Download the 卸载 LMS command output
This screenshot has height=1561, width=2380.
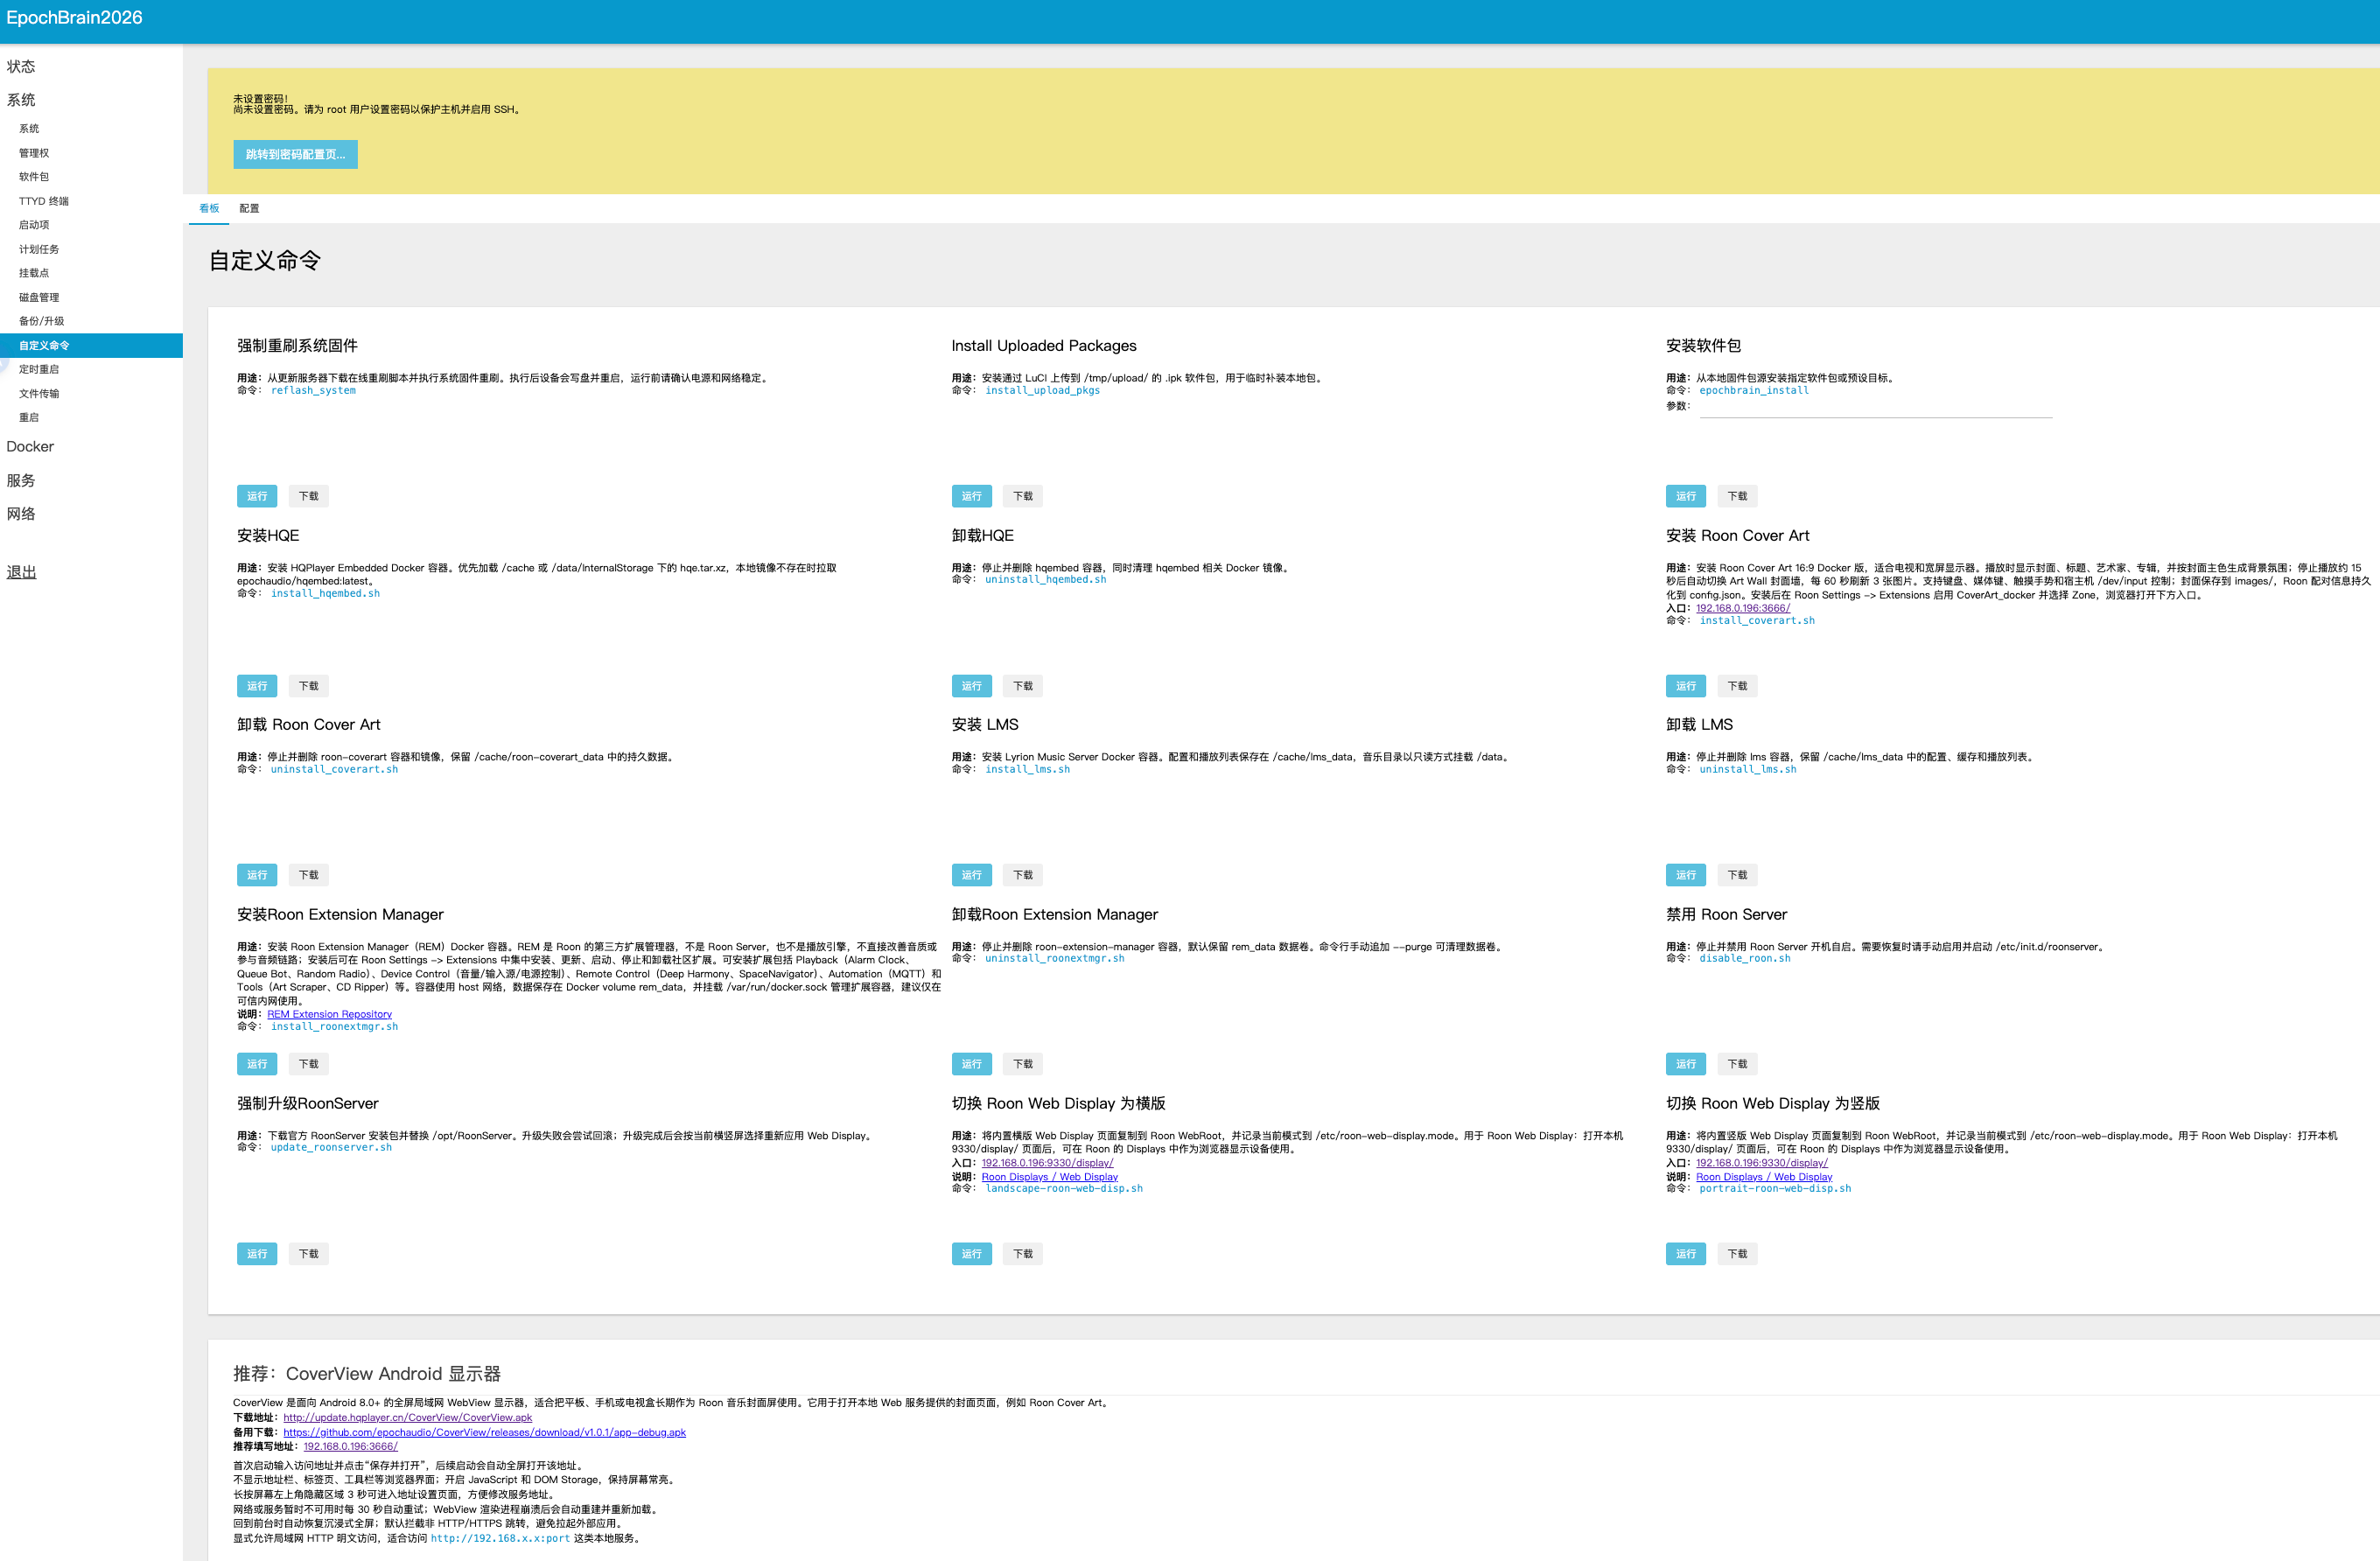[1737, 875]
